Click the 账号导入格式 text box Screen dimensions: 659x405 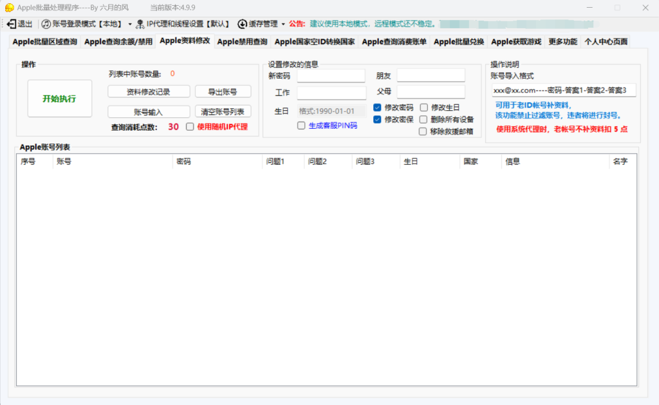(563, 90)
